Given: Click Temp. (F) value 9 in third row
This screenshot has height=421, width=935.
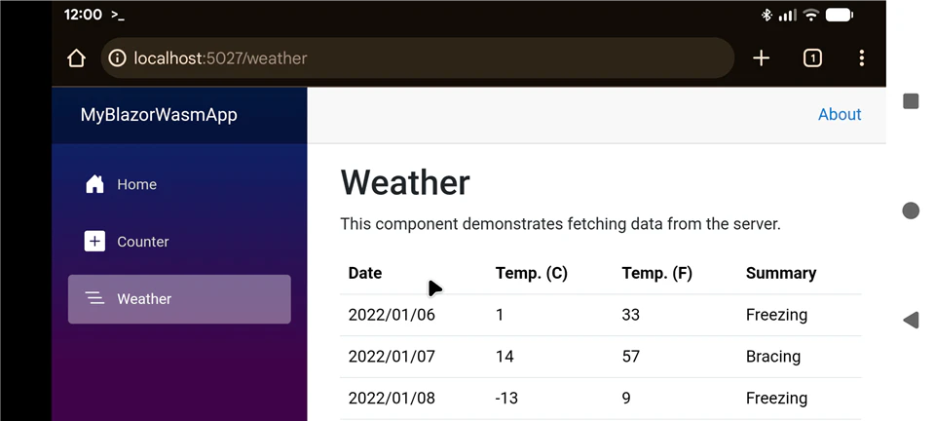Looking at the screenshot, I should click(626, 399).
